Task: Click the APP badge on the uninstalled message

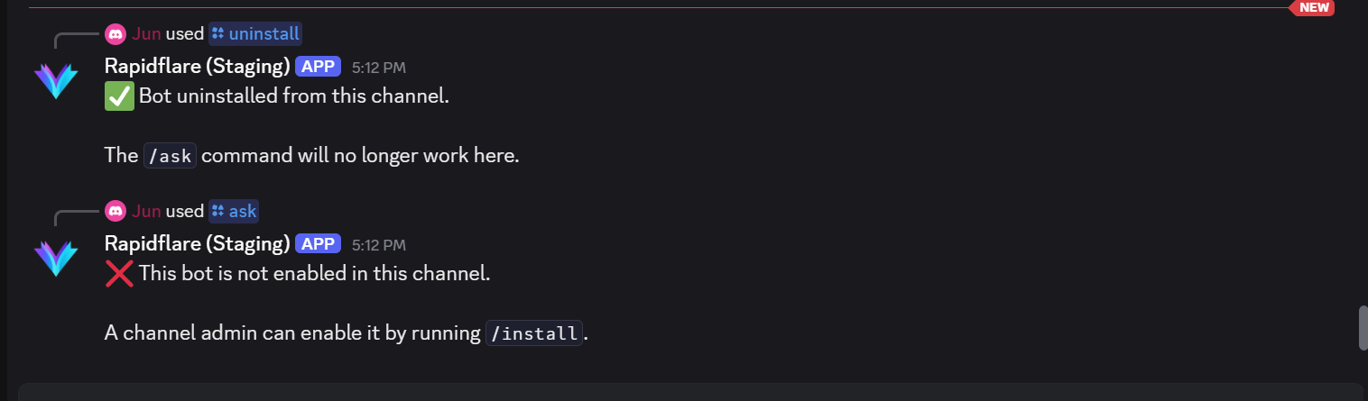Action: coord(318,67)
